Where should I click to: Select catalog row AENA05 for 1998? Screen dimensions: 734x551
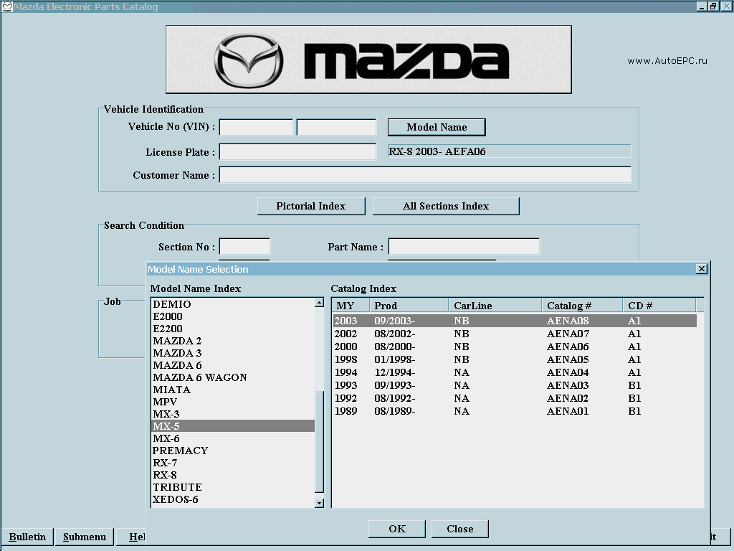point(515,359)
